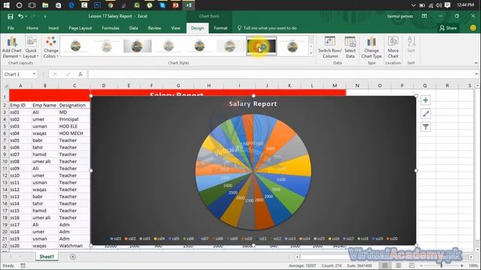Image resolution: width=481 pixels, height=270 pixels.
Task: Open the Select Data dialog
Action: 349,47
